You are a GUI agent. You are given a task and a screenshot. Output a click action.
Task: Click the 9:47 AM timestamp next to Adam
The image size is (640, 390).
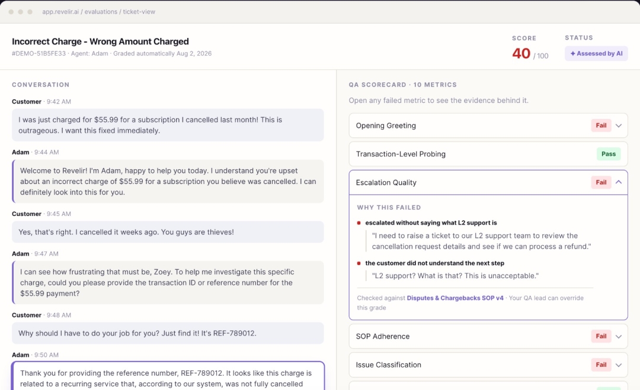pos(47,253)
